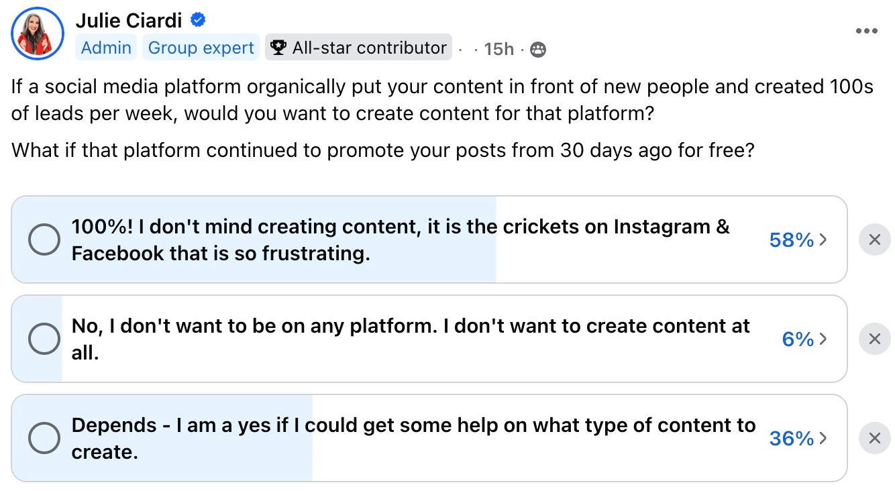Remove the second poll option with X
Viewport: 895px width, 491px height.
coord(874,339)
